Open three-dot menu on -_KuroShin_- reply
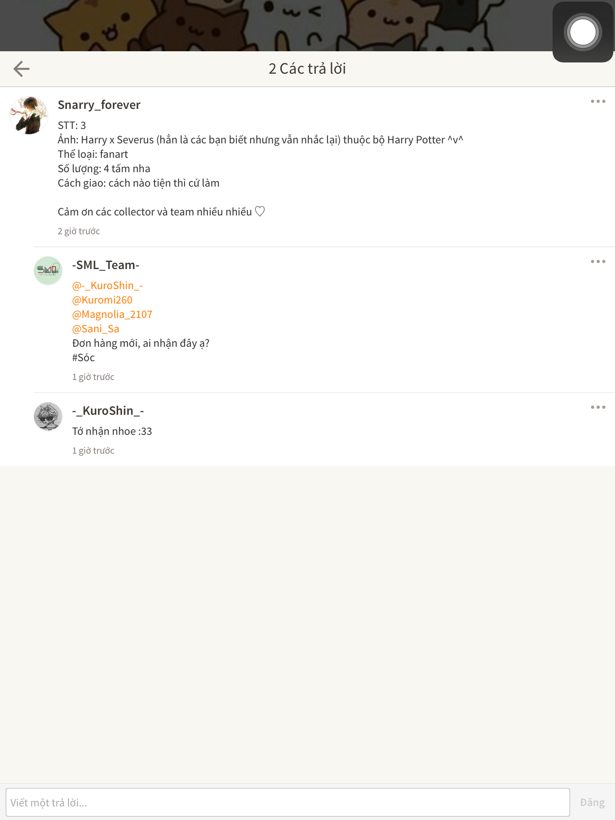This screenshot has width=615, height=820. click(598, 407)
